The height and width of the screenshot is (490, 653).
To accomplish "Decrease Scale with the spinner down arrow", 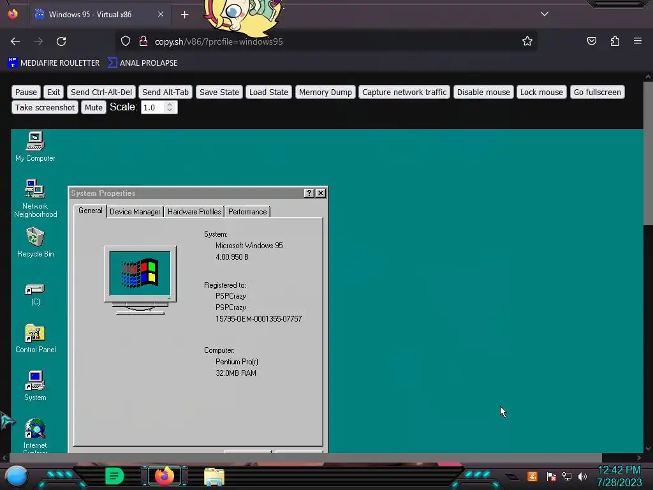I will click(170, 110).
